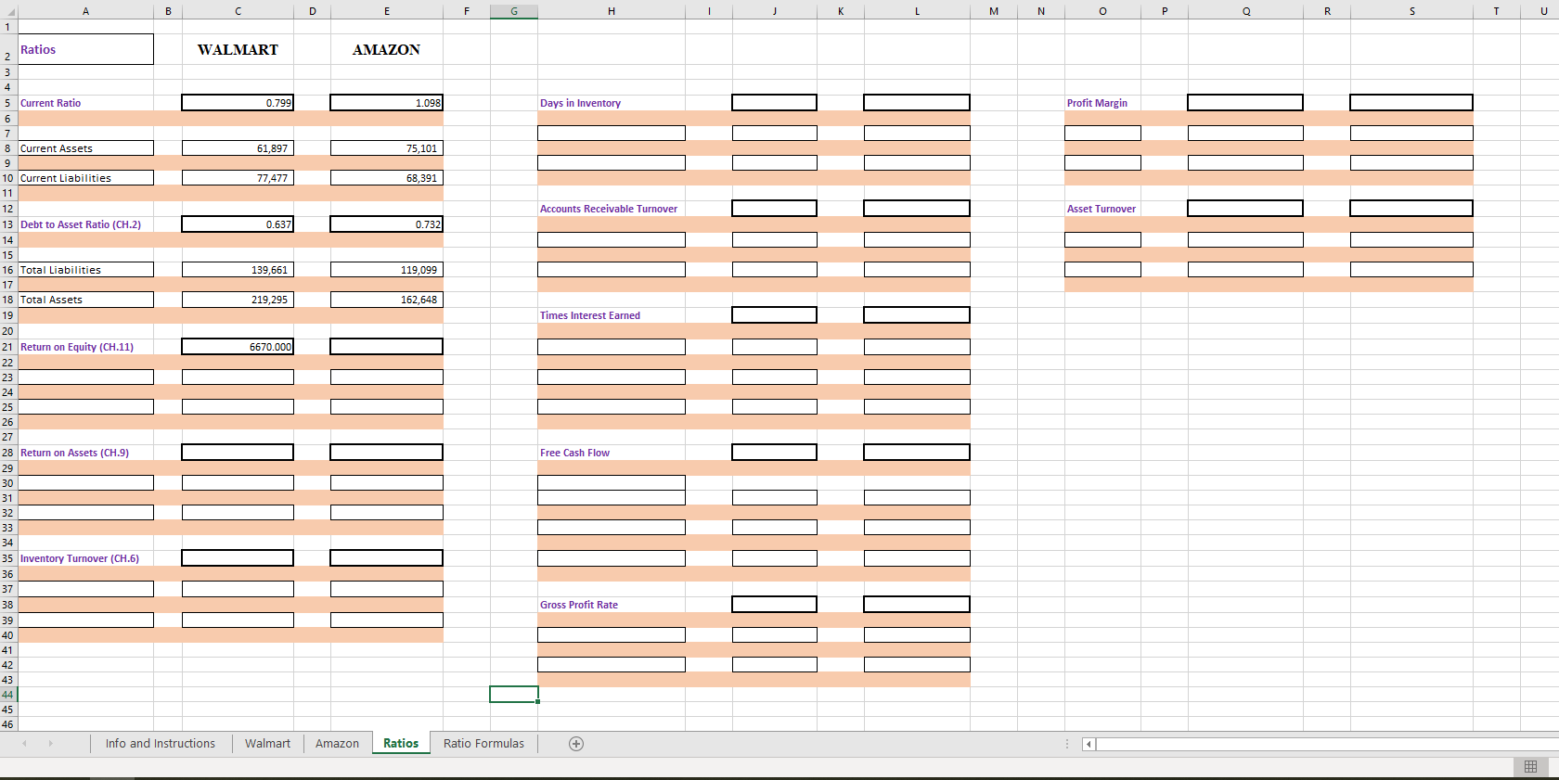Screen dimensions: 1559x780
Task: Click the Free Cash Flow label
Action: point(574,453)
